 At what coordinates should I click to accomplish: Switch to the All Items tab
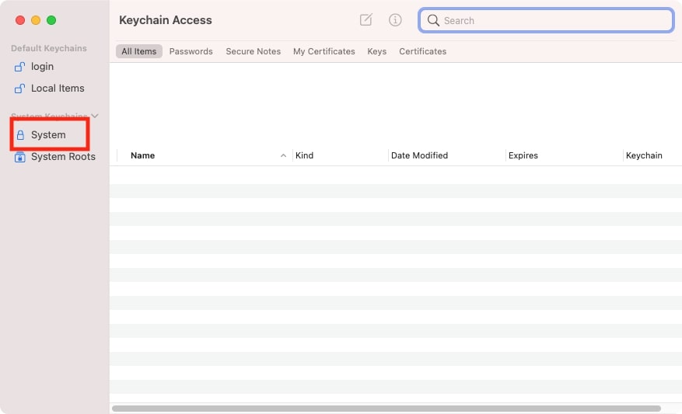(x=138, y=51)
